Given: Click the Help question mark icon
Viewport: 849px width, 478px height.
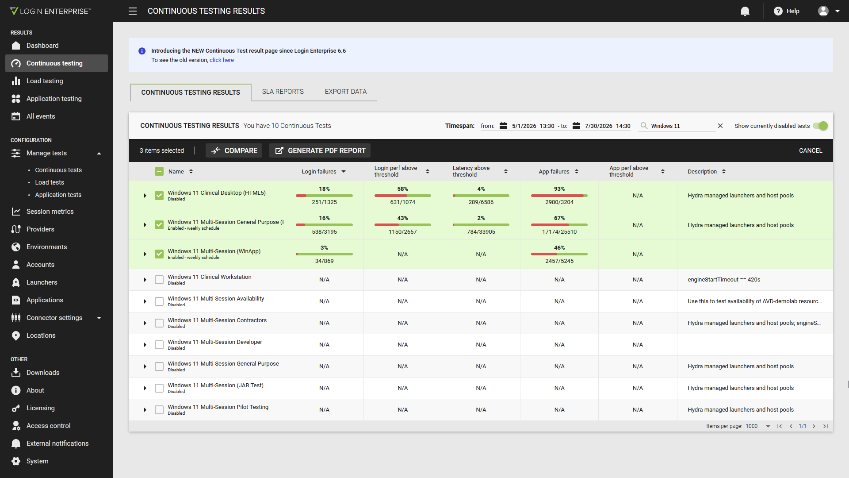Looking at the screenshot, I should pyautogui.click(x=778, y=11).
